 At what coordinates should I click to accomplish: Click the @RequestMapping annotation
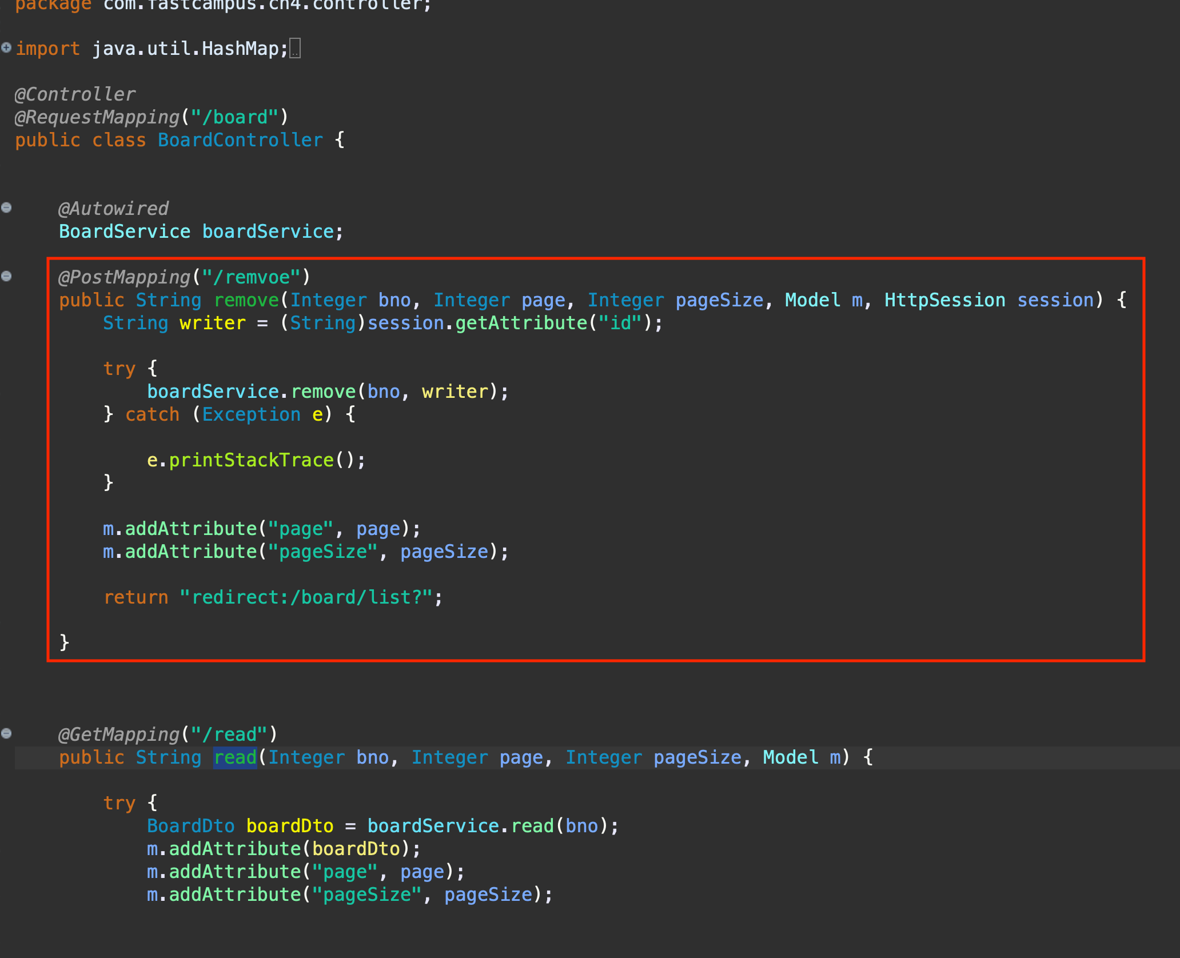97,117
